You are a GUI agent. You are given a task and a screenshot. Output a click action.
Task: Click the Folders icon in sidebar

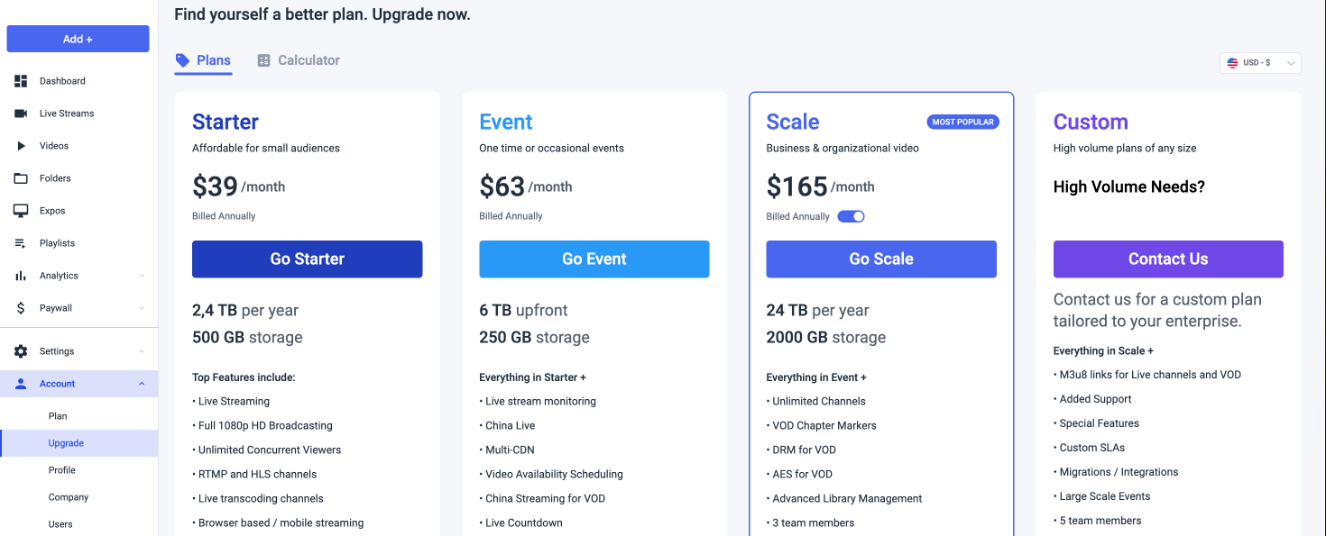click(21, 178)
